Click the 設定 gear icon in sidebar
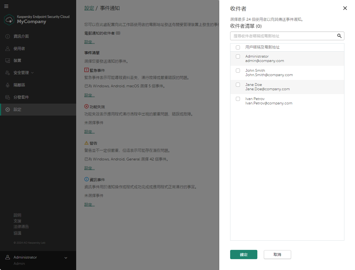Viewport: 355px width, 270px height. coord(7,110)
